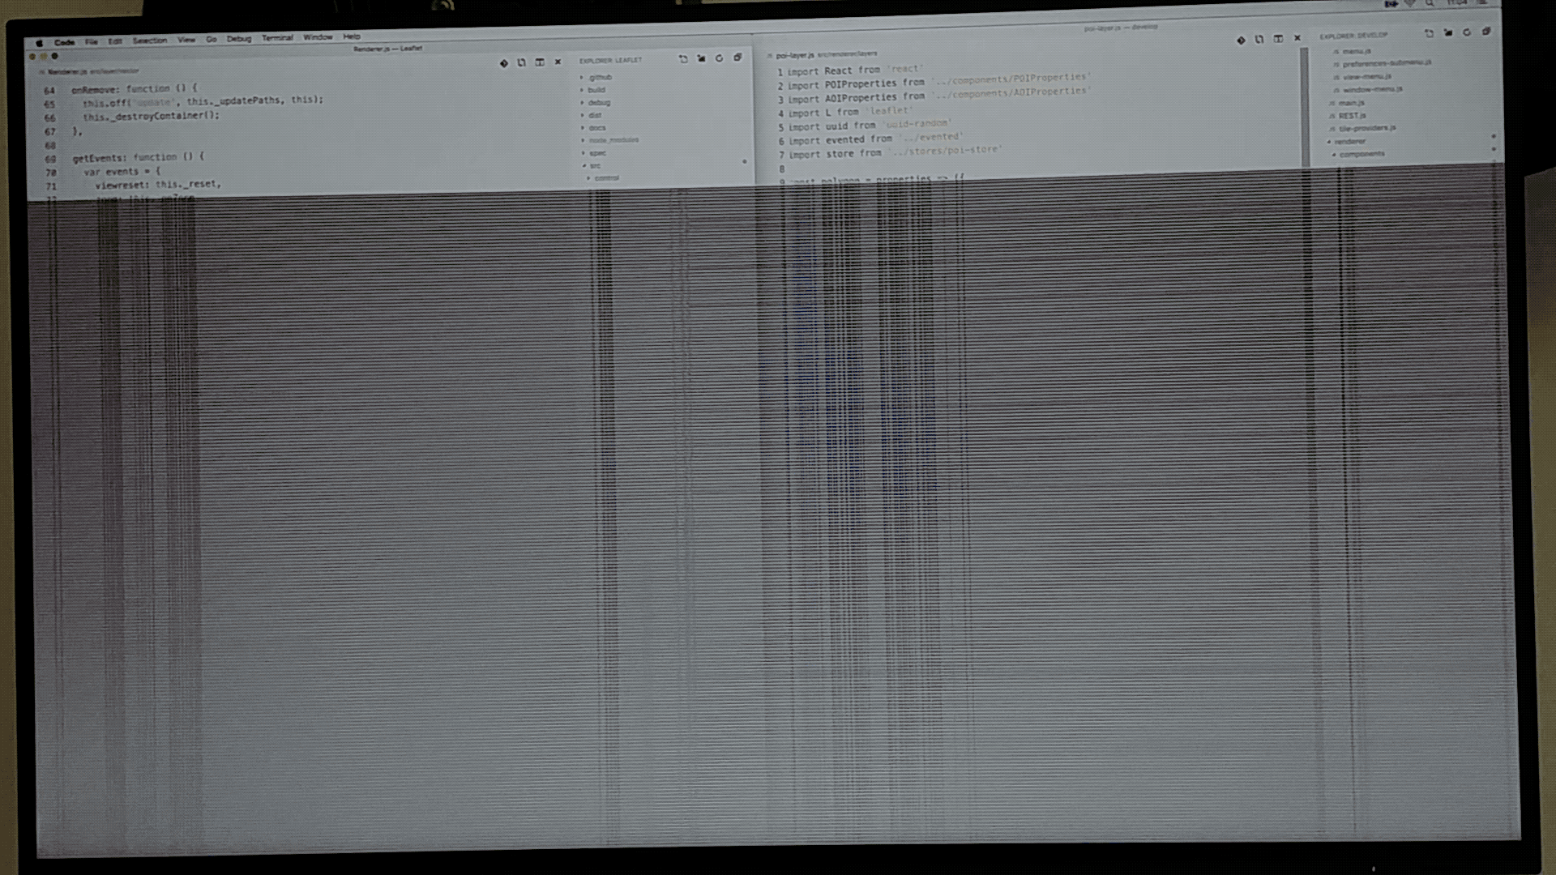Click New Folder icon in develop explorer
The image size is (1556, 875).
1448,33
